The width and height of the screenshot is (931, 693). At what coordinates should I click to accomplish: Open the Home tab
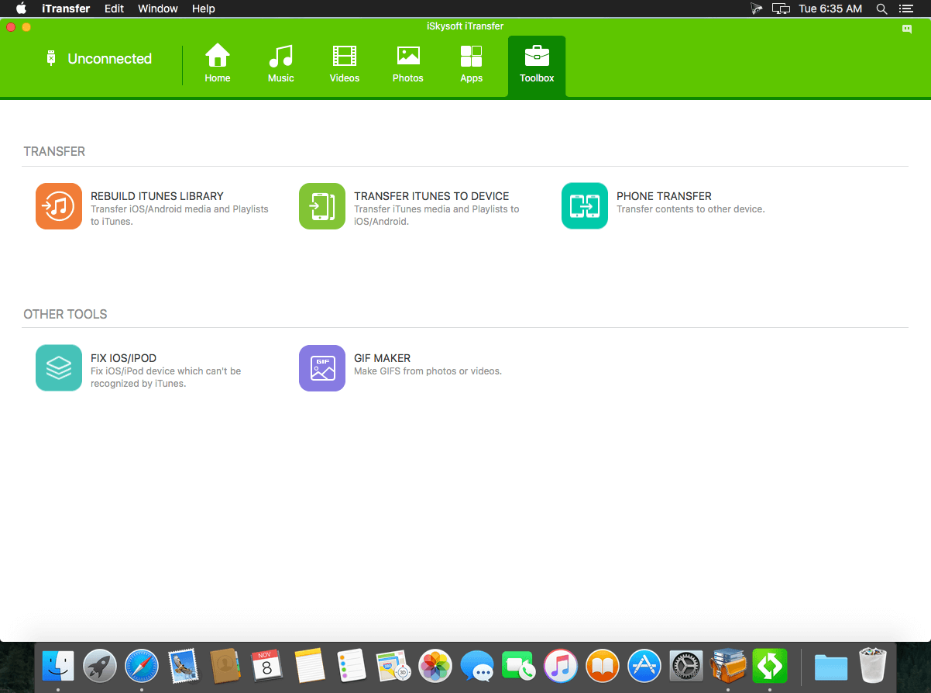(x=218, y=64)
